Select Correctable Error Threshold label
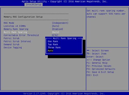This screenshot has width=129, height=95. coord(21,35)
